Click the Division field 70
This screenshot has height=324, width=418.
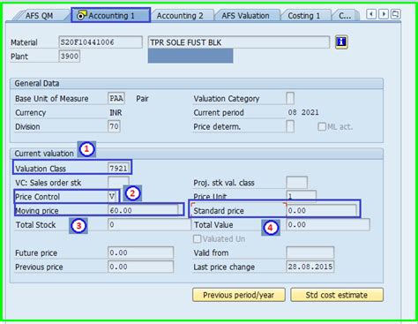click(114, 126)
